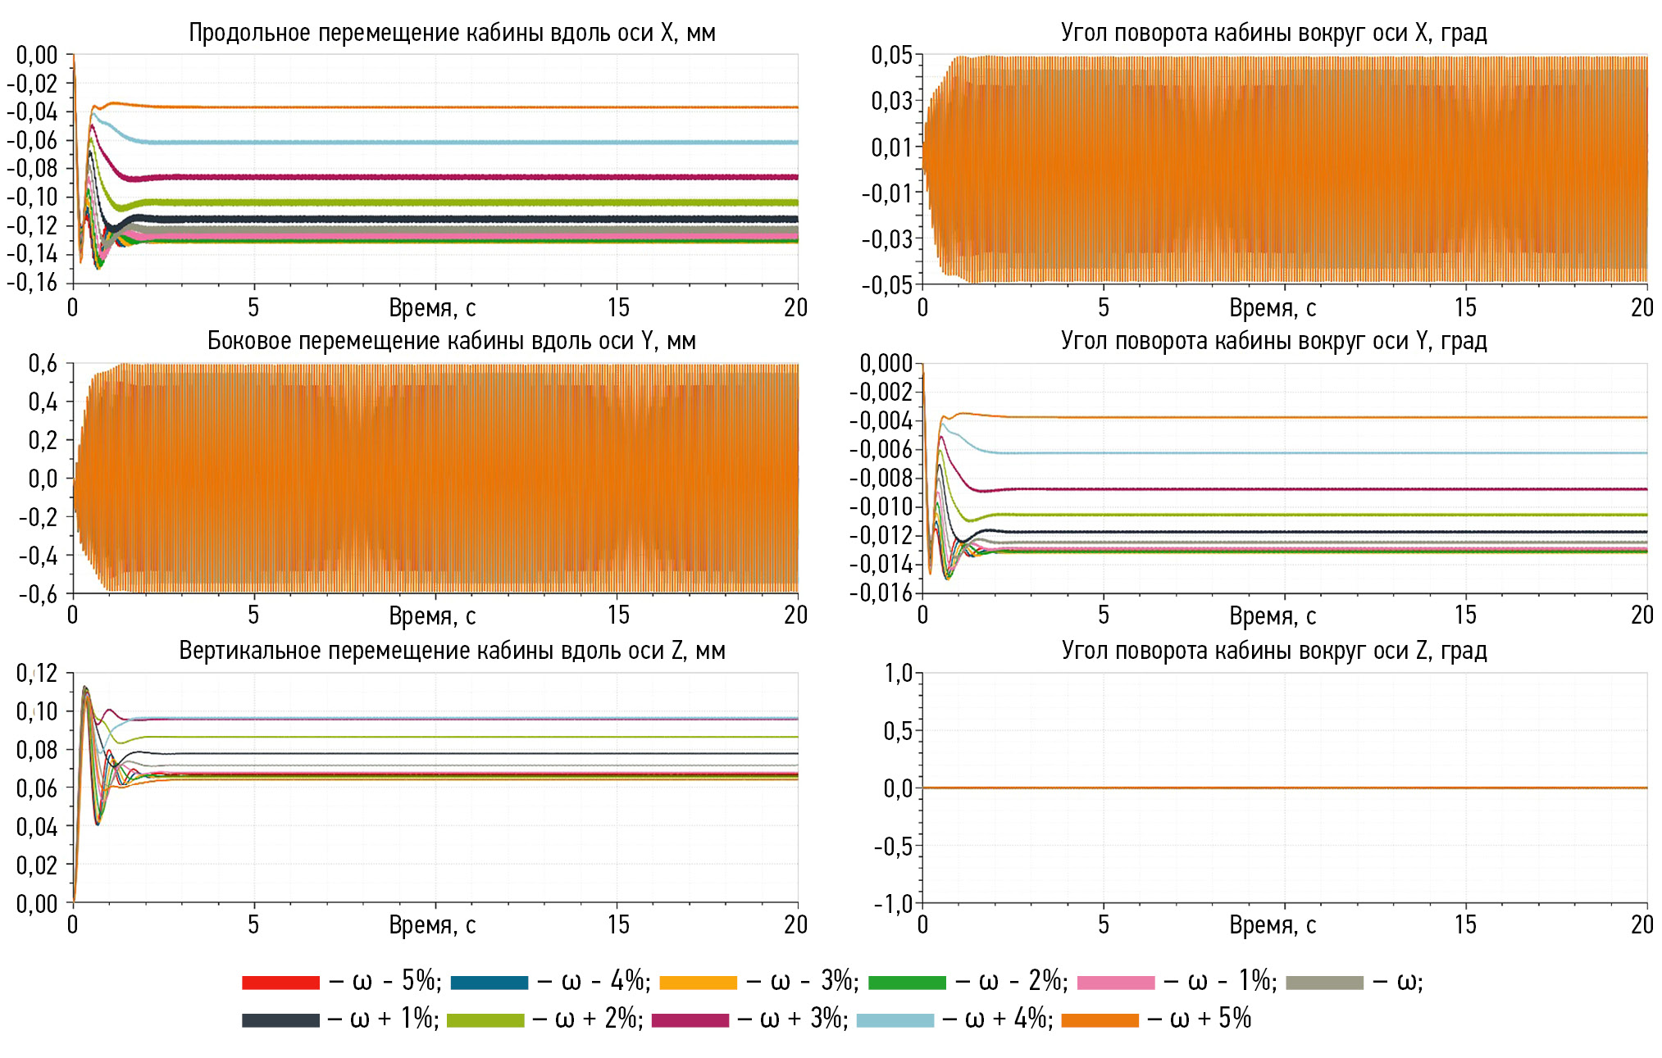The height and width of the screenshot is (1058, 1662).
Task: Click the pink ω - 1% legend swatch
Action: point(1115,982)
